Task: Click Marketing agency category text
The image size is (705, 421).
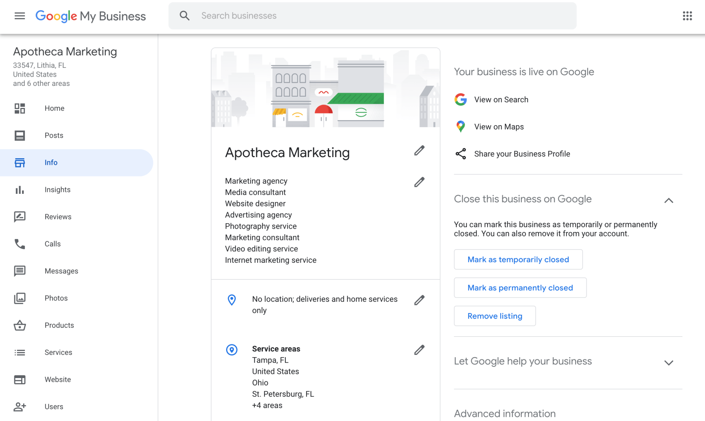Action: pyautogui.click(x=256, y=181)
